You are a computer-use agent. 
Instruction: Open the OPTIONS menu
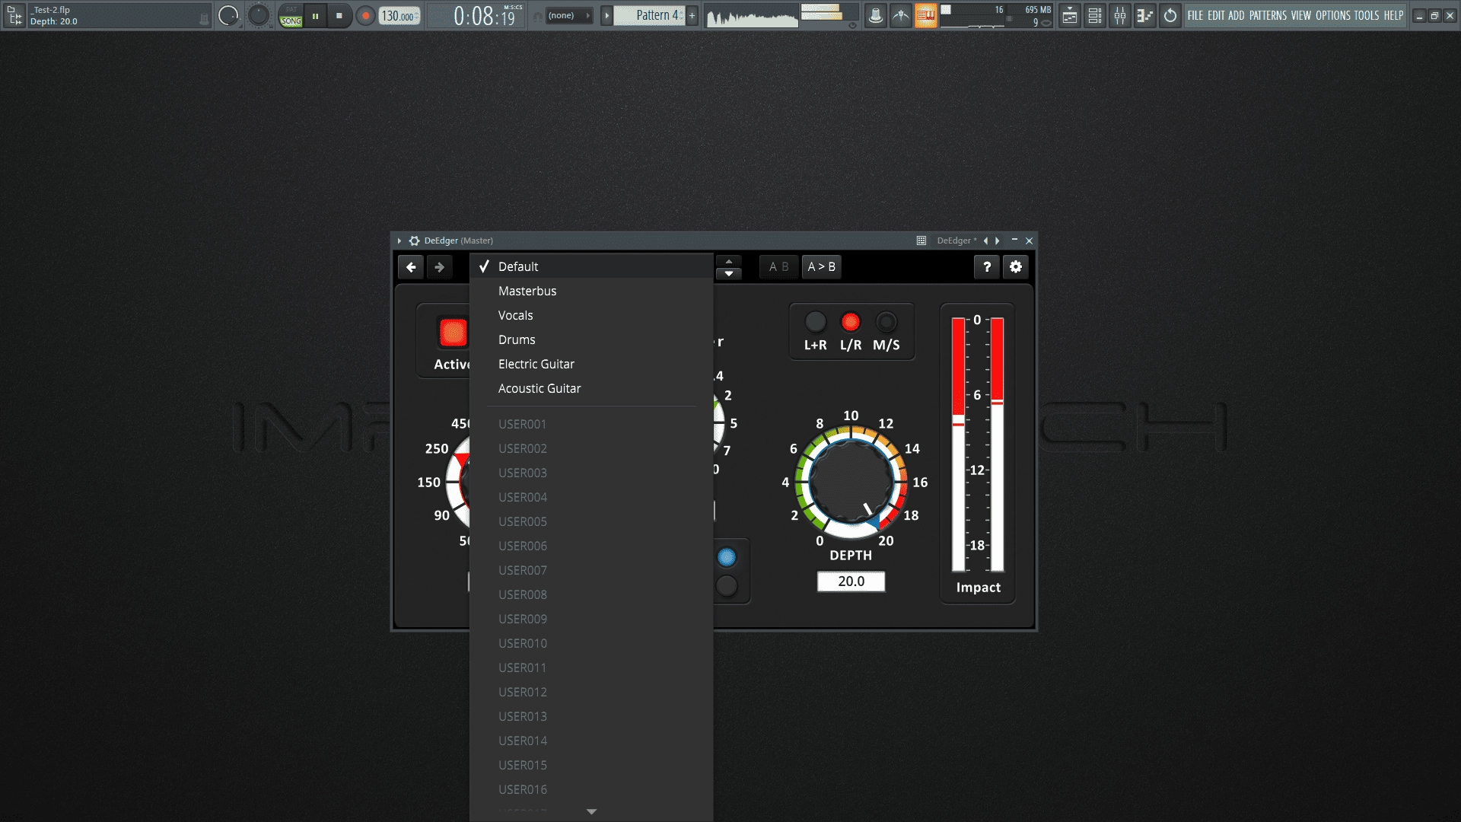pos(1333,15)
